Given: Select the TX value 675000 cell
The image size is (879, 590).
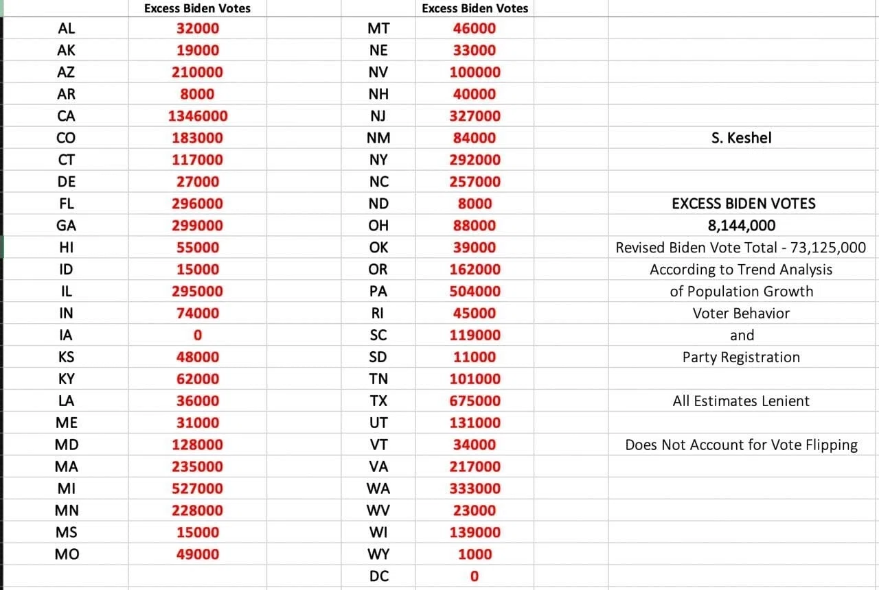Looking at the screenshot, I should [x=475, y=401].
